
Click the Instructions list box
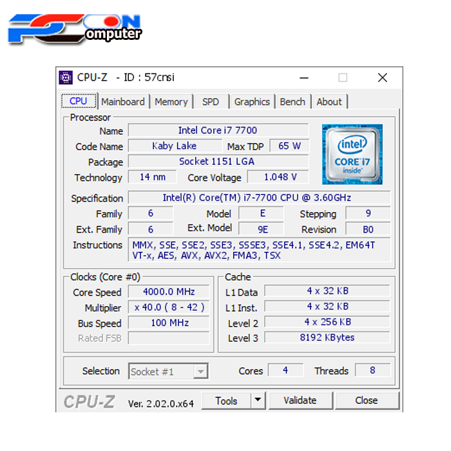pos(259,250)
